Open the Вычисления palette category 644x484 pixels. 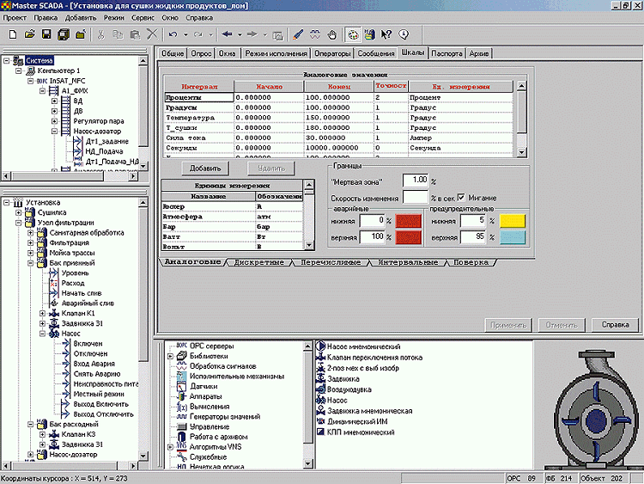(210, 407)
